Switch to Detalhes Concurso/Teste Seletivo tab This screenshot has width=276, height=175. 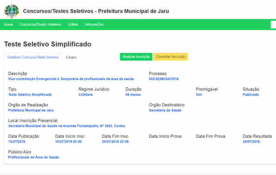click(33, 57)
